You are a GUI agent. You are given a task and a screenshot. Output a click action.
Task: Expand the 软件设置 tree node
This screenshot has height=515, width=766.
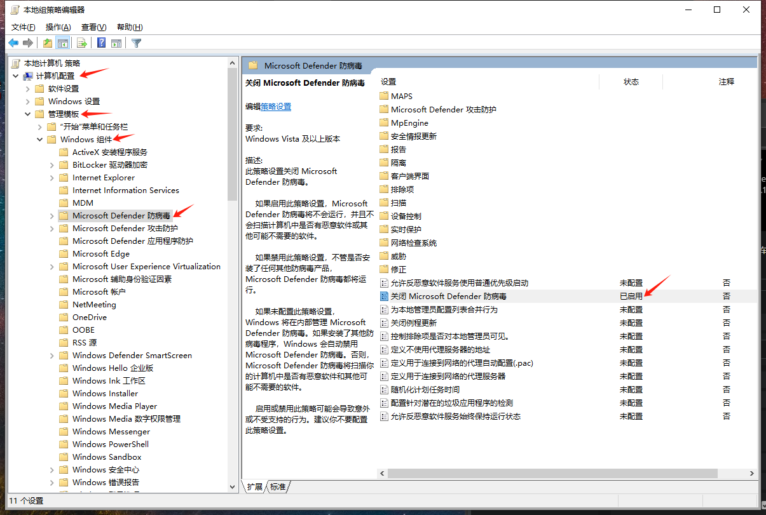click(27, 89)
